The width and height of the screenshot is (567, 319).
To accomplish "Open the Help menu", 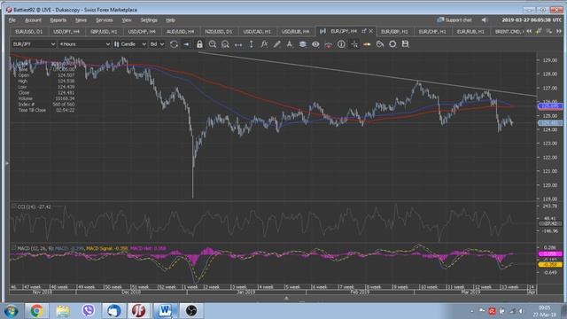I will click(170, 20).
